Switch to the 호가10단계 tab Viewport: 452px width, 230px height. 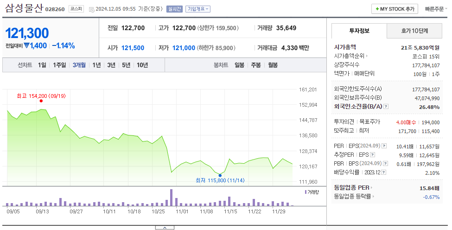(x=414, y=31)
